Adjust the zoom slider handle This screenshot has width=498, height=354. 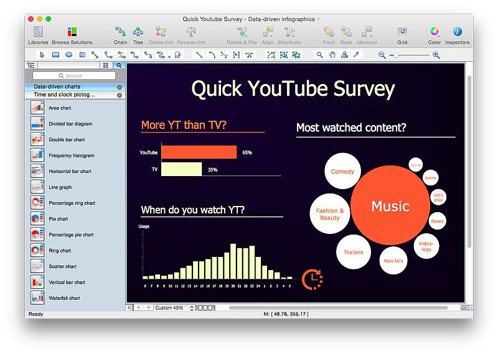[396, 55]
